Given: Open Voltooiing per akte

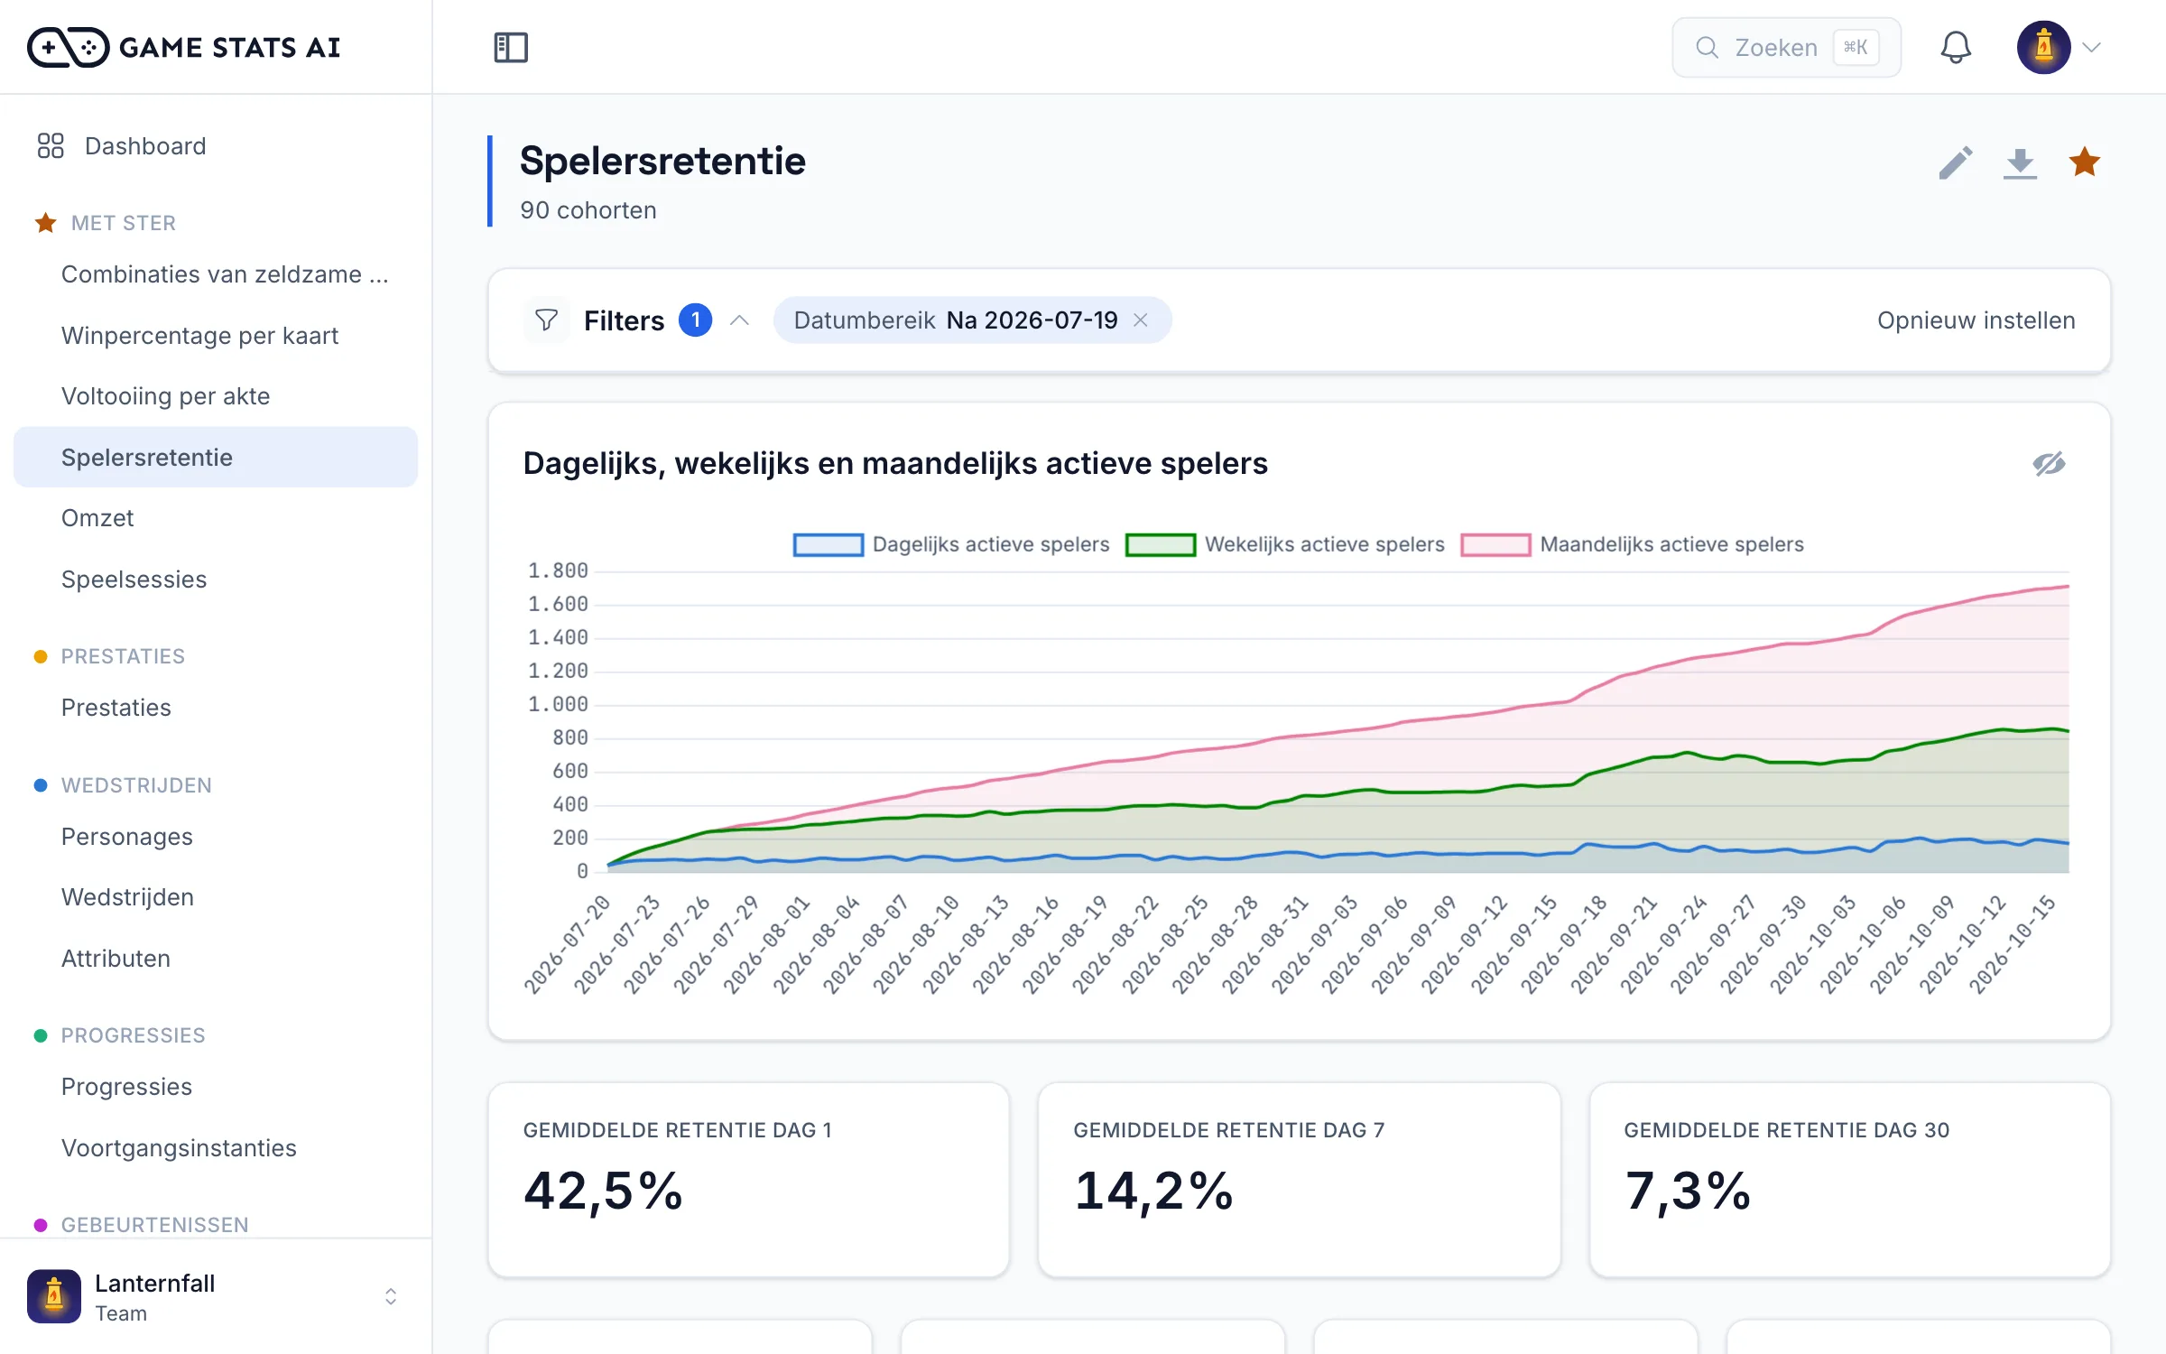Looking at the screenshot, I should coord(216,396).
